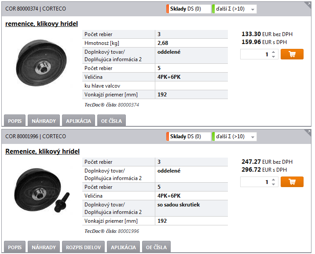Expand the first product card corner arrow
315x254 pixels.
[308, 4]
